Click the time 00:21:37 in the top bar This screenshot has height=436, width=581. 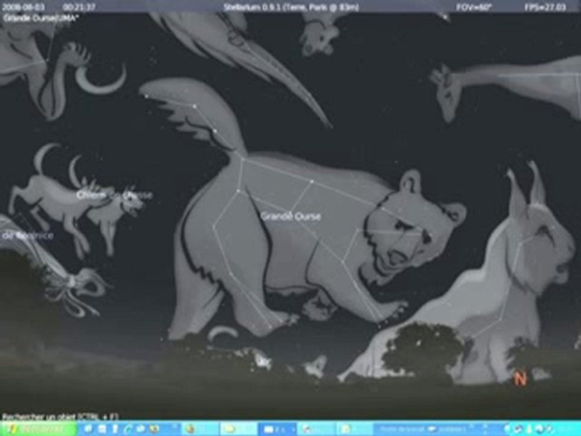point(79,7)
